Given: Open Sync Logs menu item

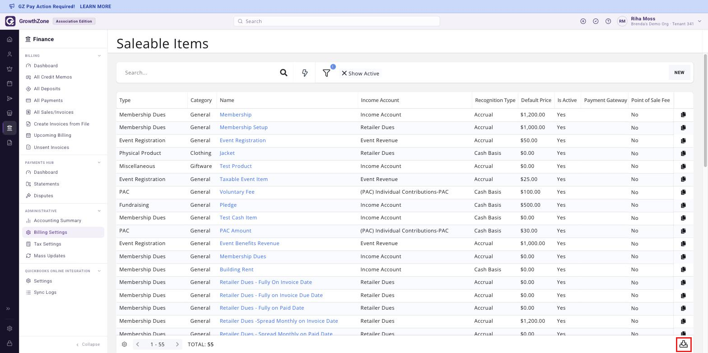Looking at the screenshot, I should 45,293.
